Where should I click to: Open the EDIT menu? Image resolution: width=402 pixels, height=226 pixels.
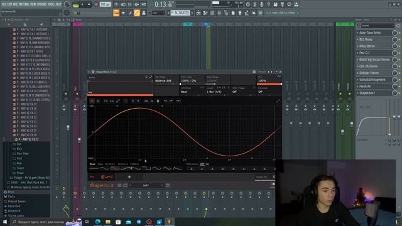pyautogui.click(x=10, y=4)
